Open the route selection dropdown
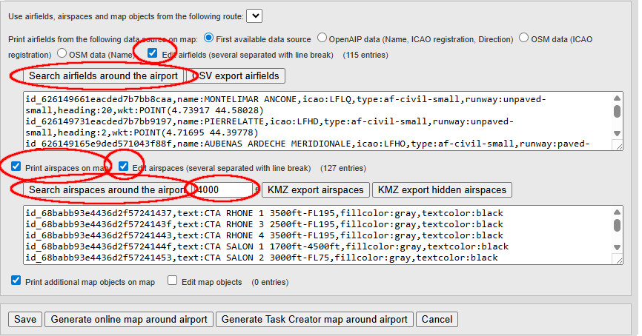 pos(254,16)
